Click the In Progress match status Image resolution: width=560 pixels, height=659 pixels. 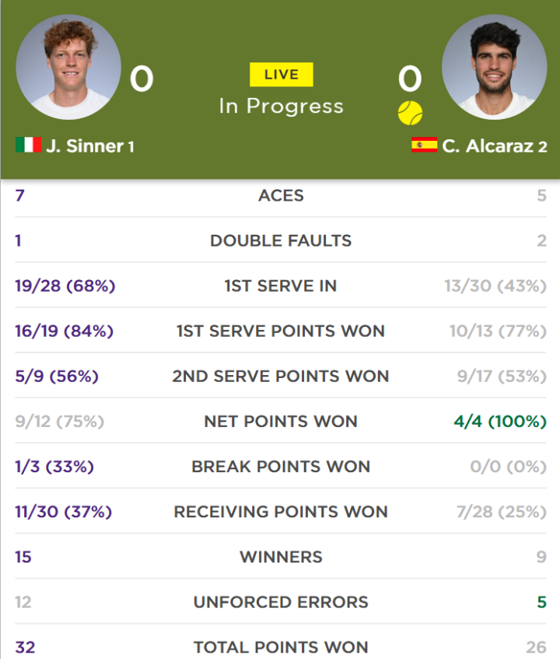281,106
